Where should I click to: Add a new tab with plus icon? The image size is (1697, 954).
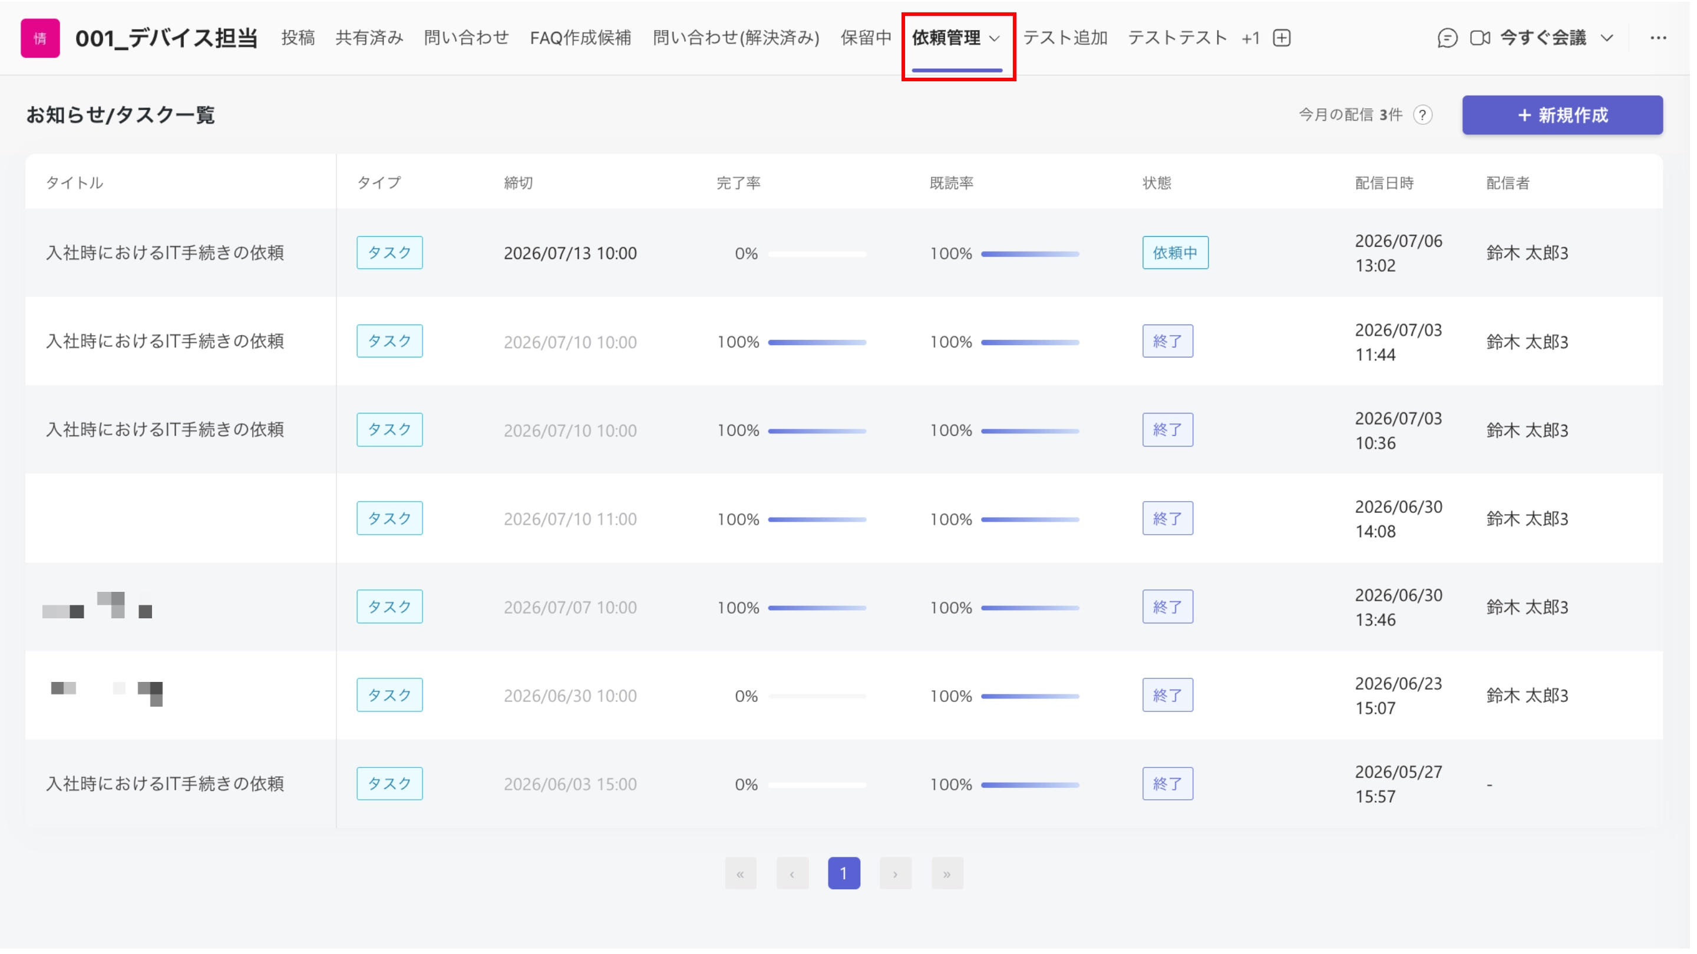point(1282,38)
